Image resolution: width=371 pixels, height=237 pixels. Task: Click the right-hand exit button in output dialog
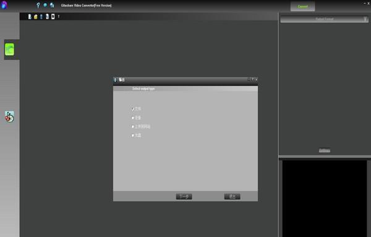point(232,197)
